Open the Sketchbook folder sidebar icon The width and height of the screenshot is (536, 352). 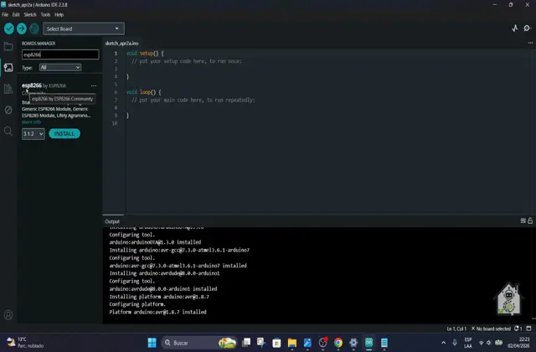pyautogui.click(x=8, y=47)
